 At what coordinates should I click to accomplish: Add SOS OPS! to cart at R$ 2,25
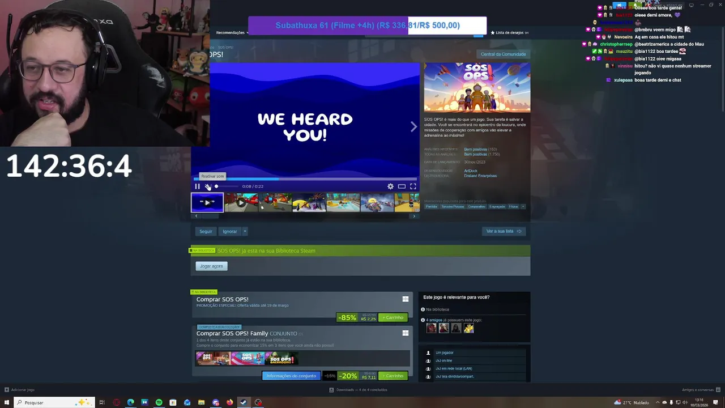coord(394,318)
